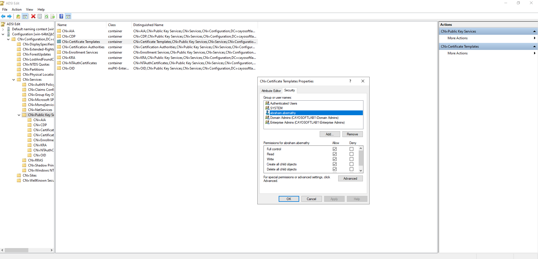The width and height of the screenshot is (538, 259).
Task: Click the Add... button
Action: point(329,134)
